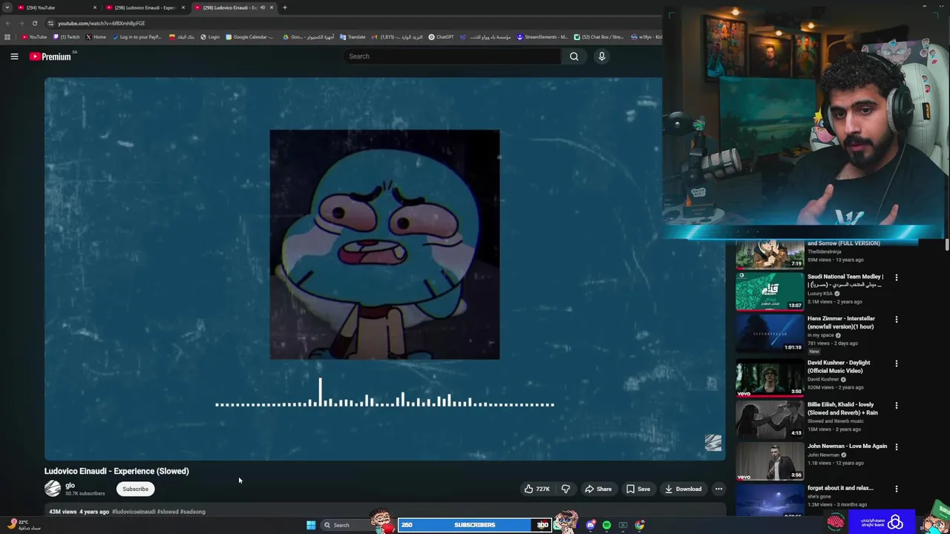
Task: Open the YouTube hamburger guide menu
Action: click(x=14, y=56)
